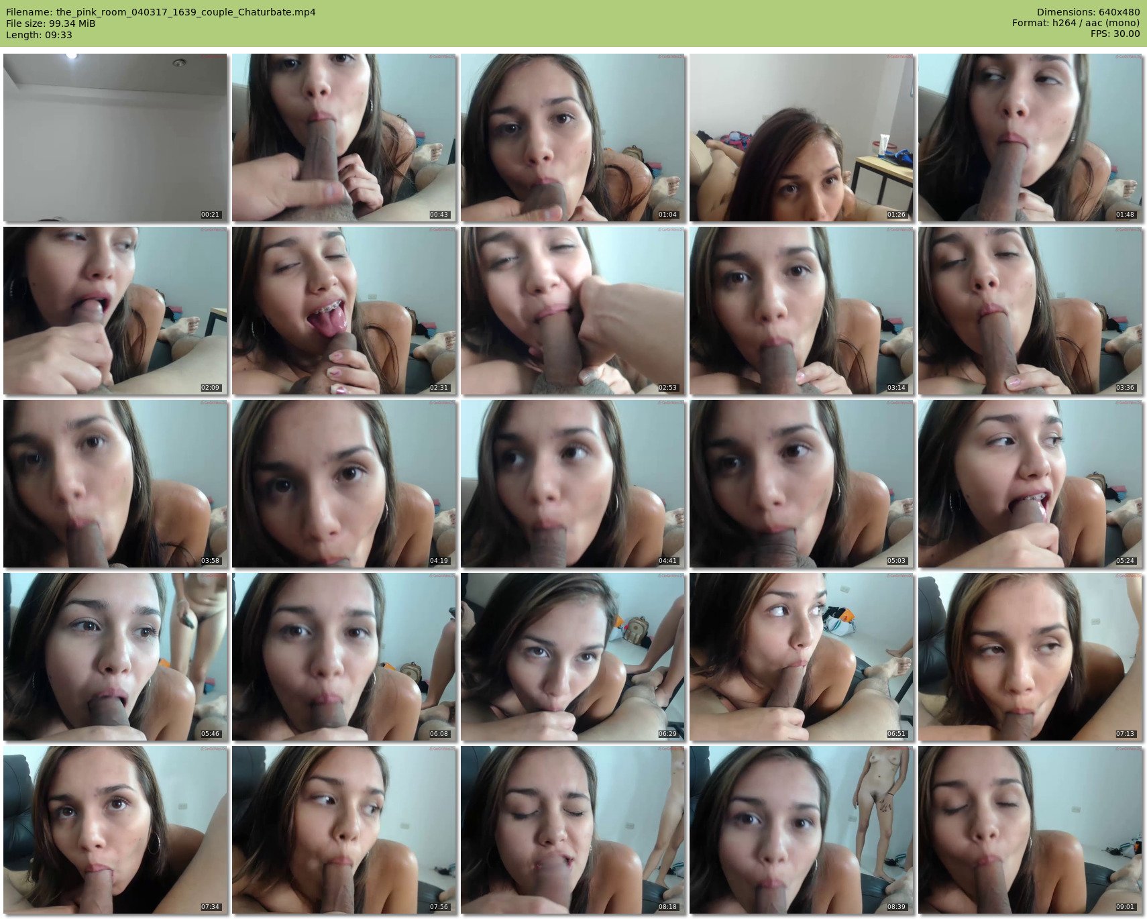Viewport: 1147px width, 919px height.
Task: Click the frame stamped 02:53
Action: 573,311
